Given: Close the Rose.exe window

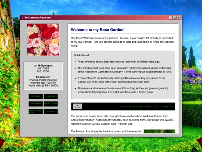Looking at the screenshot, I should click(x=178, y=18).
